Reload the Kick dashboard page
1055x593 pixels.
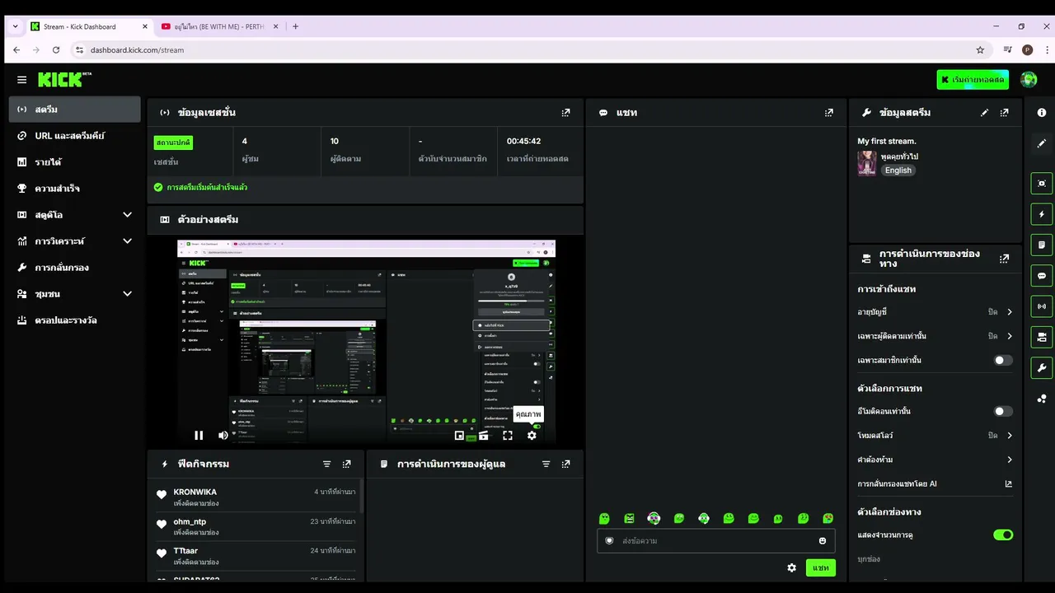[56, 50]
